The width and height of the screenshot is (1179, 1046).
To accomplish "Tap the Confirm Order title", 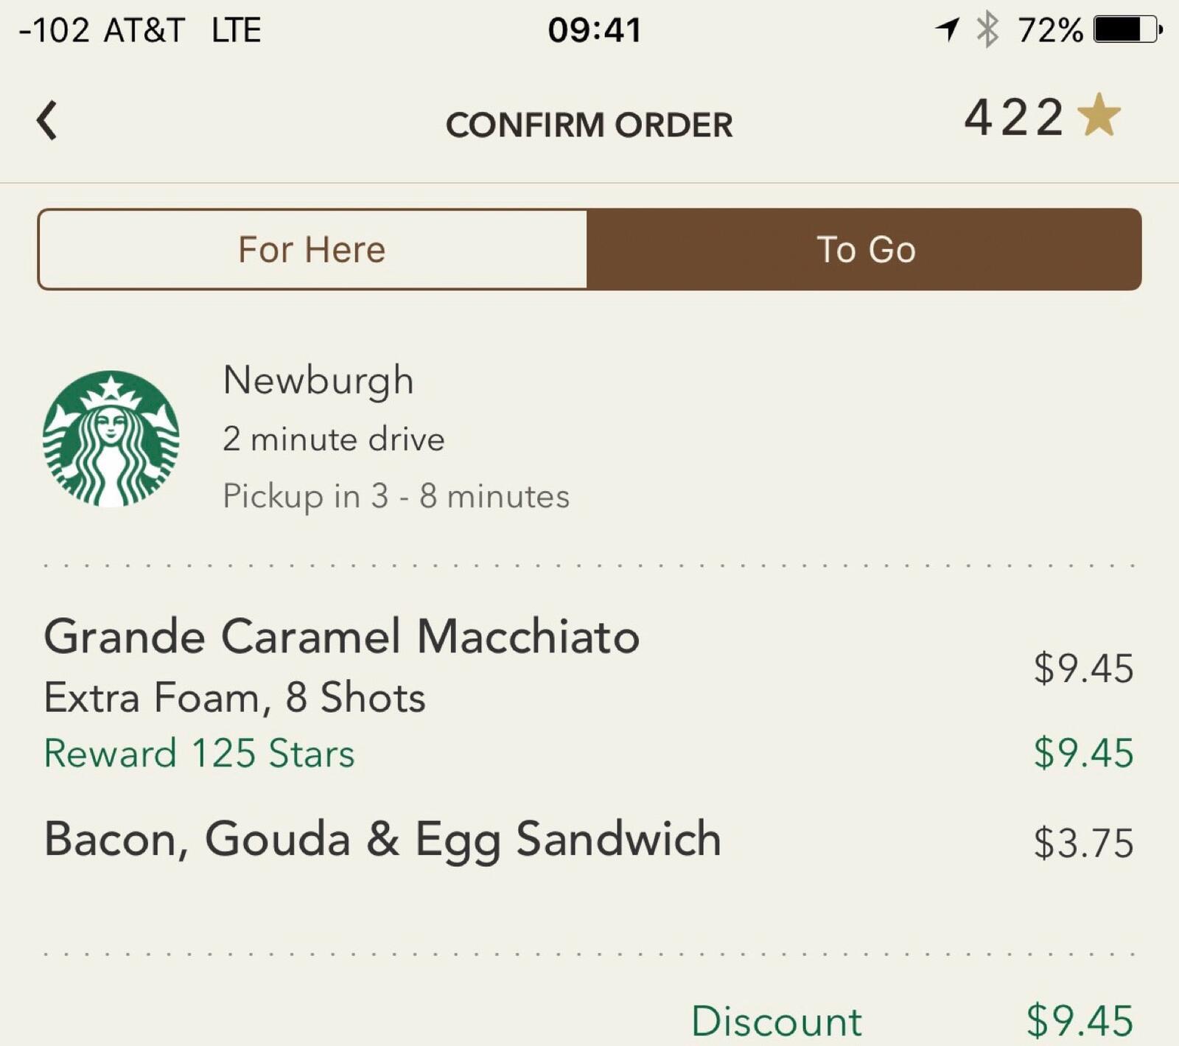I will 589,125.
